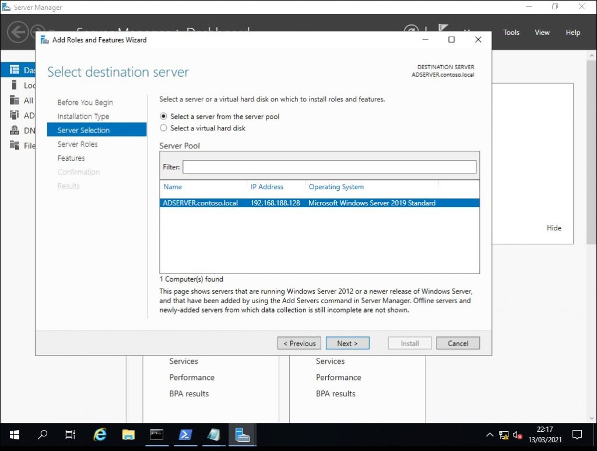Click the Next button
Viewport: 597px width, 451px height.
(347, 343)
